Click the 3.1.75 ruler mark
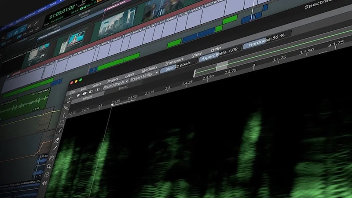The height and width of the screenshot is (198, 352). (x=336, y=43)
